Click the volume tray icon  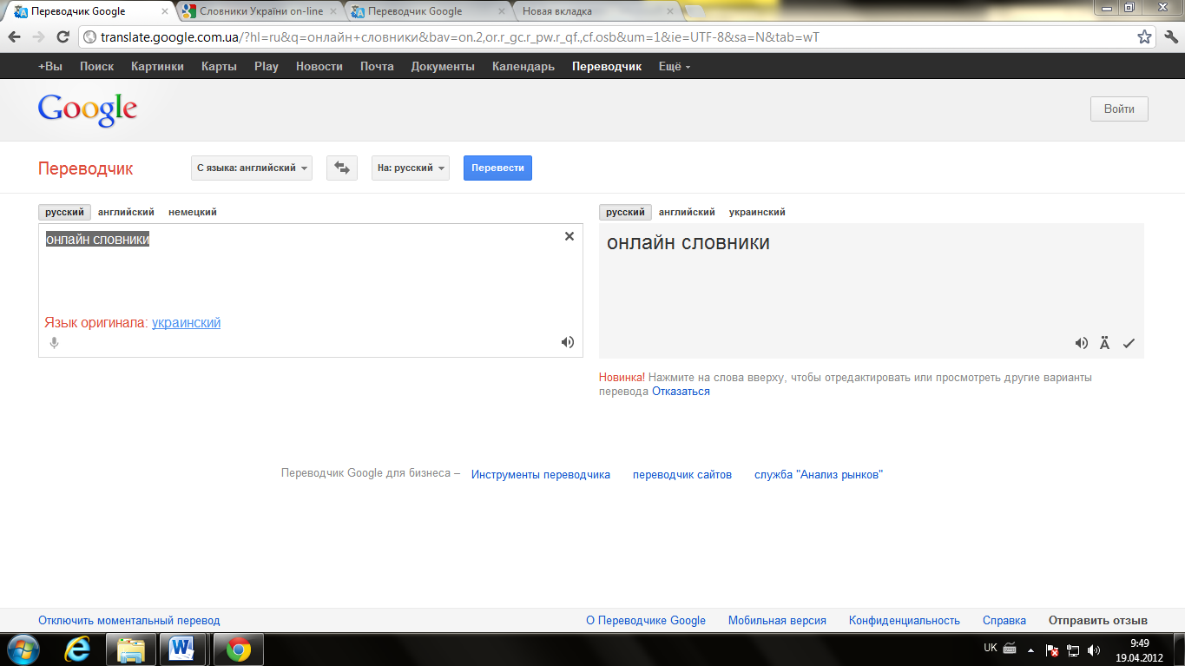1094,650
